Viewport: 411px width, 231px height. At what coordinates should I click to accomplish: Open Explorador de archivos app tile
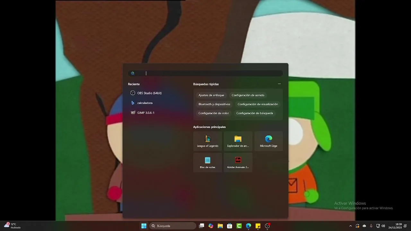(238, 141)
